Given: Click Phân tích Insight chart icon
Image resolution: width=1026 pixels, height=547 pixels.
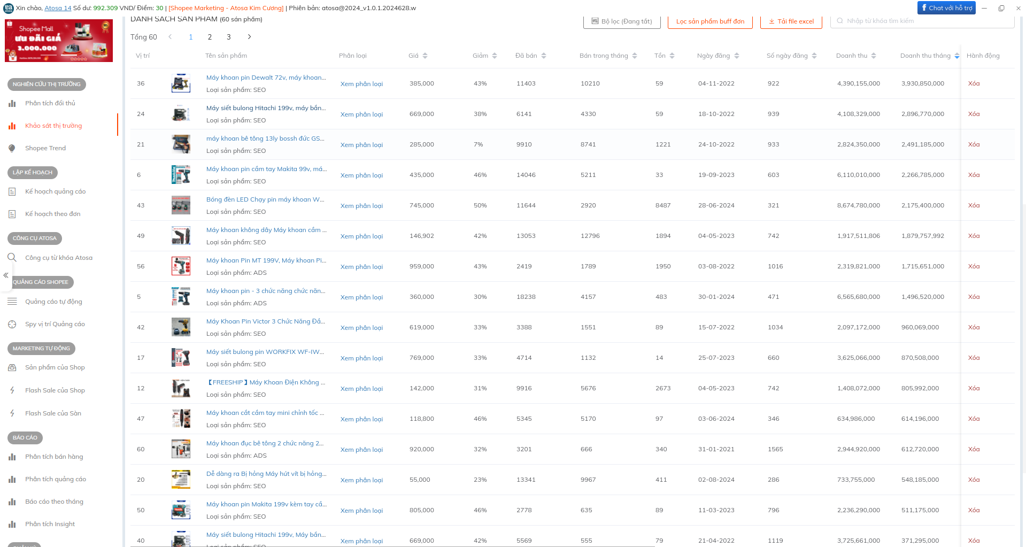Looking at the screenshot, I should [12, 524].
